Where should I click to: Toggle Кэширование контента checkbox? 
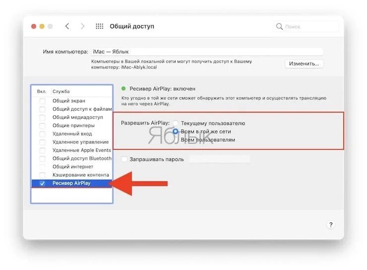pyautogui.click(x=42, y=175)
